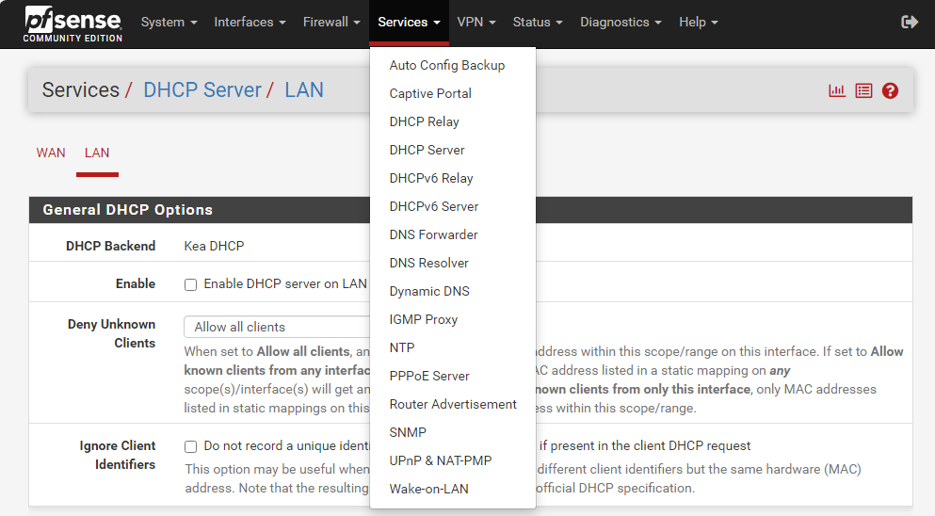
Task: Select Dynamic DNS in the Services menu
Action: tap(429, 291)
